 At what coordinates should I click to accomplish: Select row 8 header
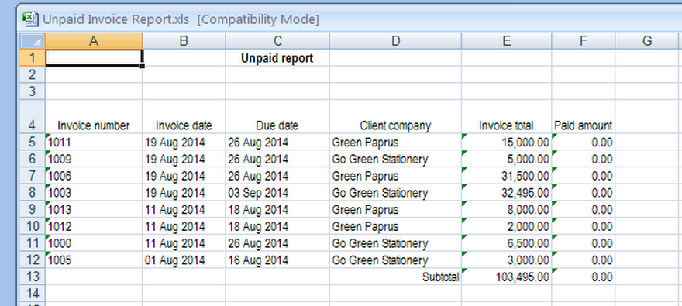coord(33,193)
